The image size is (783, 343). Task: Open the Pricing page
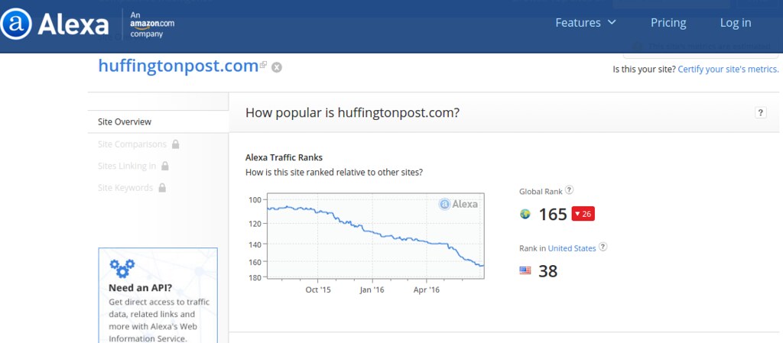pyautogui.click(x=668, y=23)
